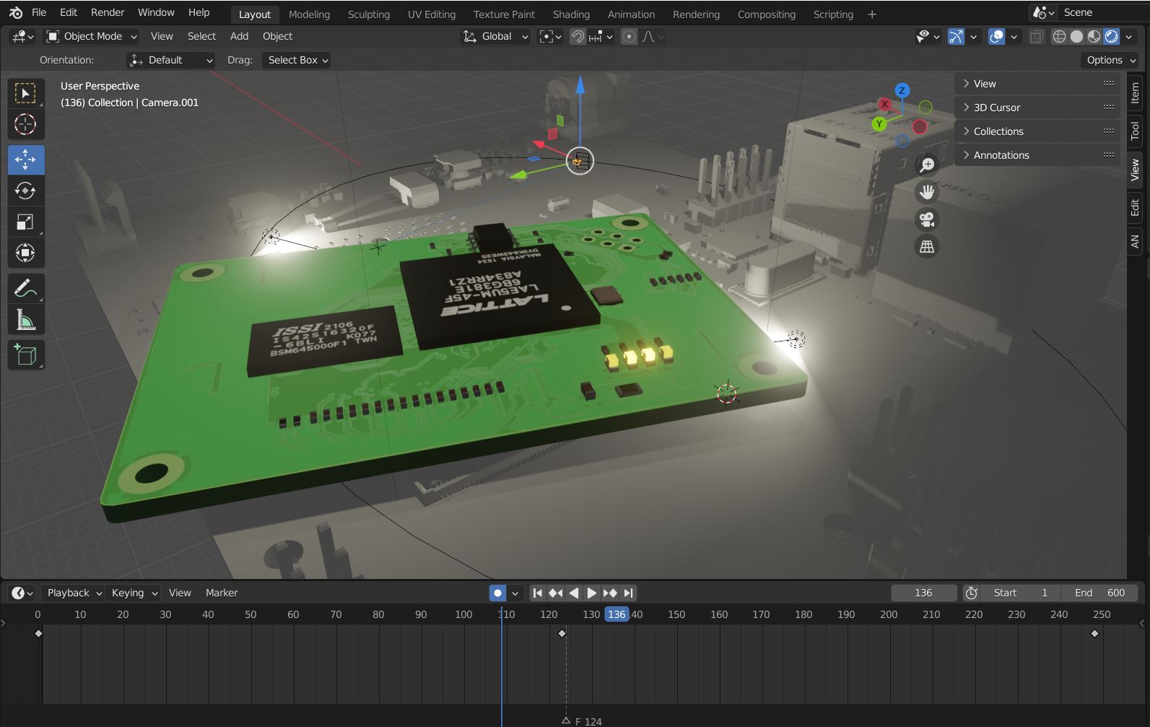Toggle the snapping magnet

click(x=578, y=37)
